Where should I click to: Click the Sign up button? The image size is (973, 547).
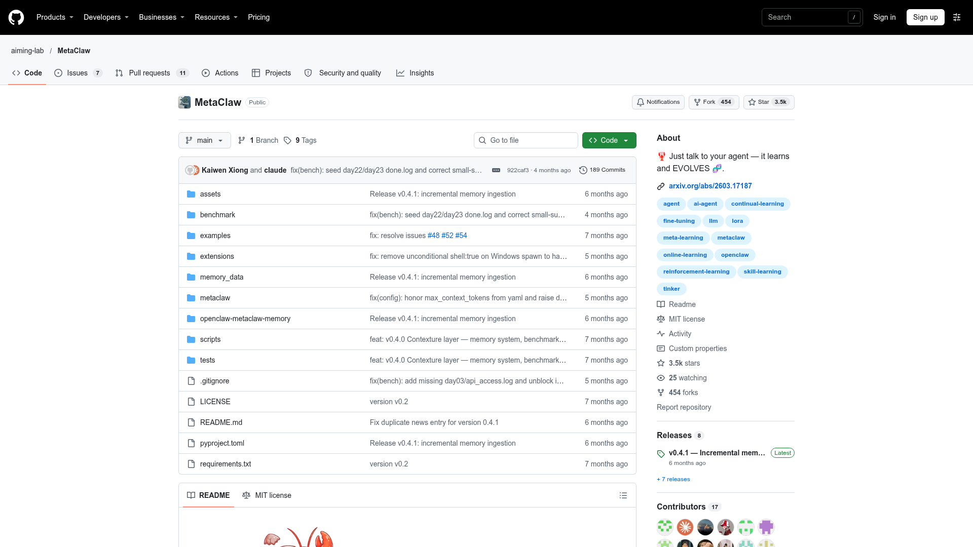coord(925,17)
